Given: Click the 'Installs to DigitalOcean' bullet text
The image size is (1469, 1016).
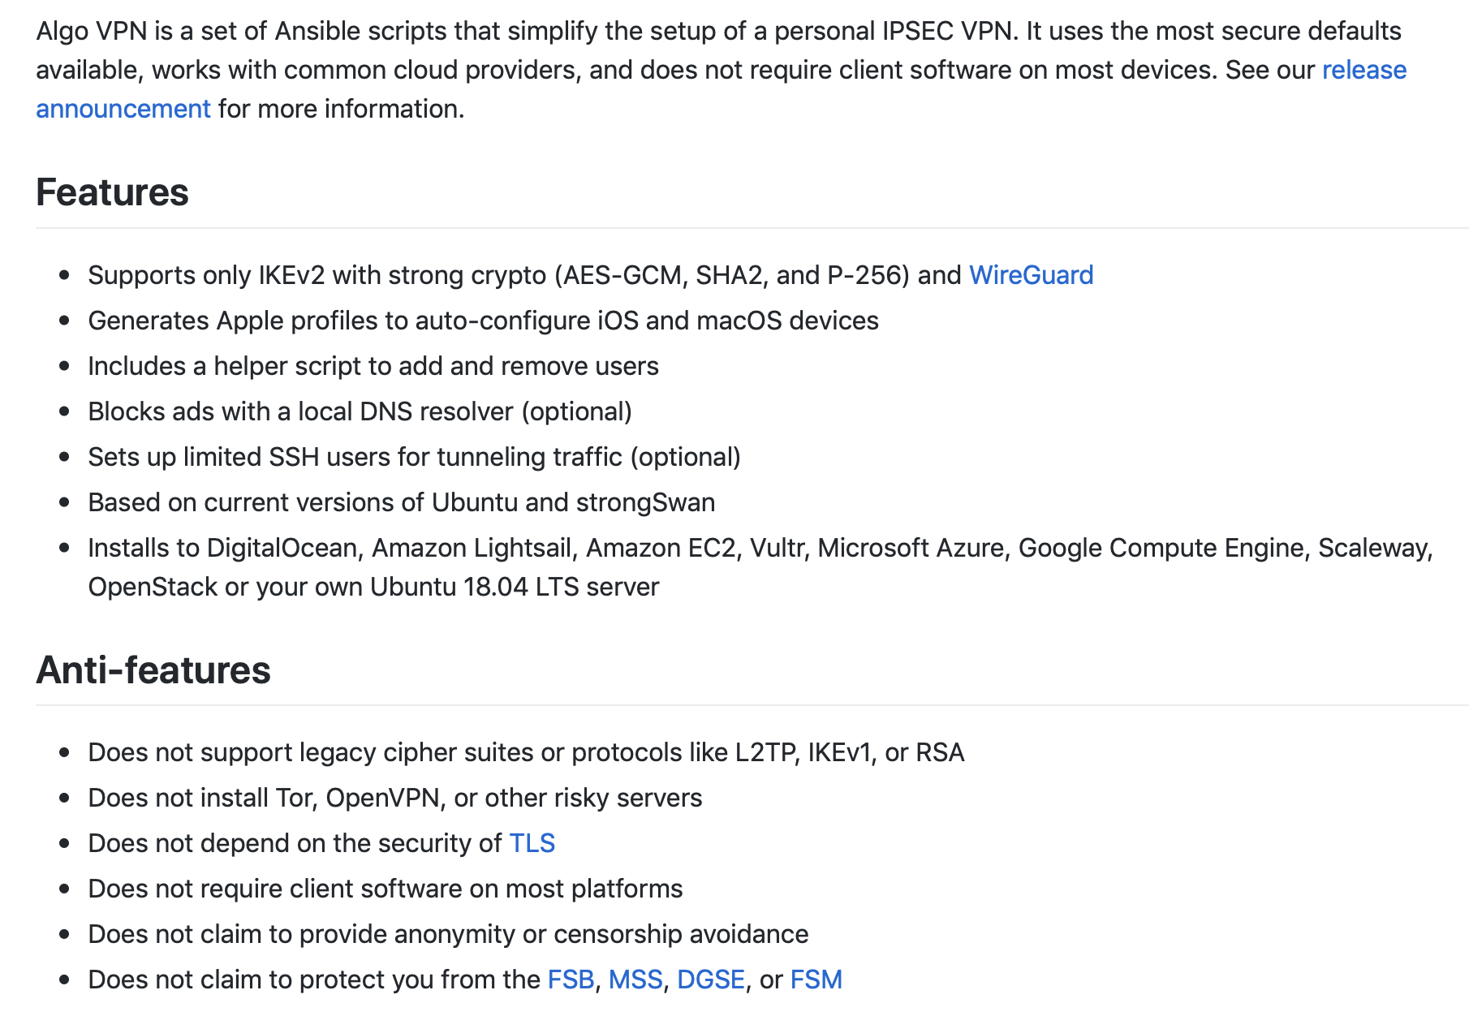Looking at the screenshot, I should tap(760, 567).
